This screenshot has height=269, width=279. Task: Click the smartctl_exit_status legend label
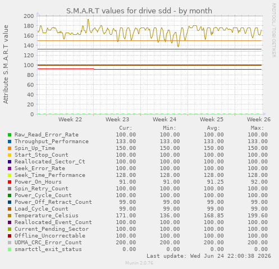pos(48,249)
